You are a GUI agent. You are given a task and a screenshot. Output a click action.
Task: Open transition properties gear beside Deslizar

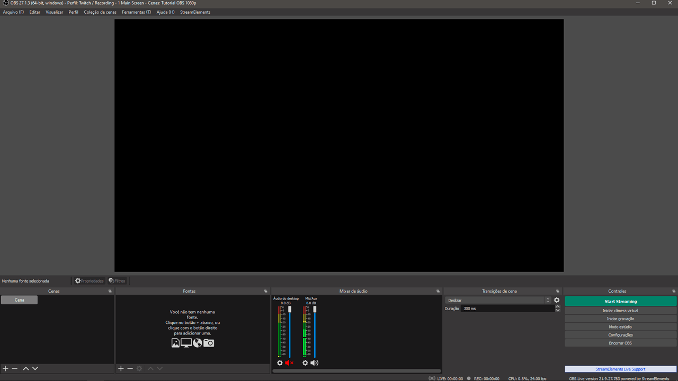pyautogui.click(x=557, y=300)
